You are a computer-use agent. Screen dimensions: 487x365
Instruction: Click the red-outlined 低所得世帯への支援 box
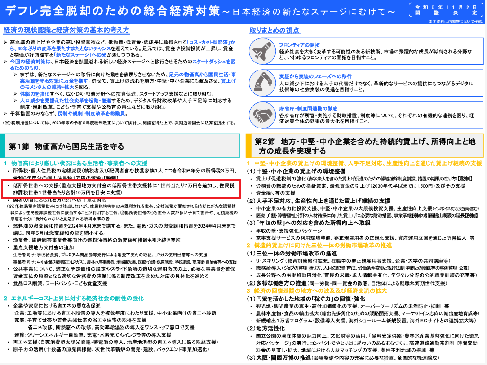(x=121, y=188)
